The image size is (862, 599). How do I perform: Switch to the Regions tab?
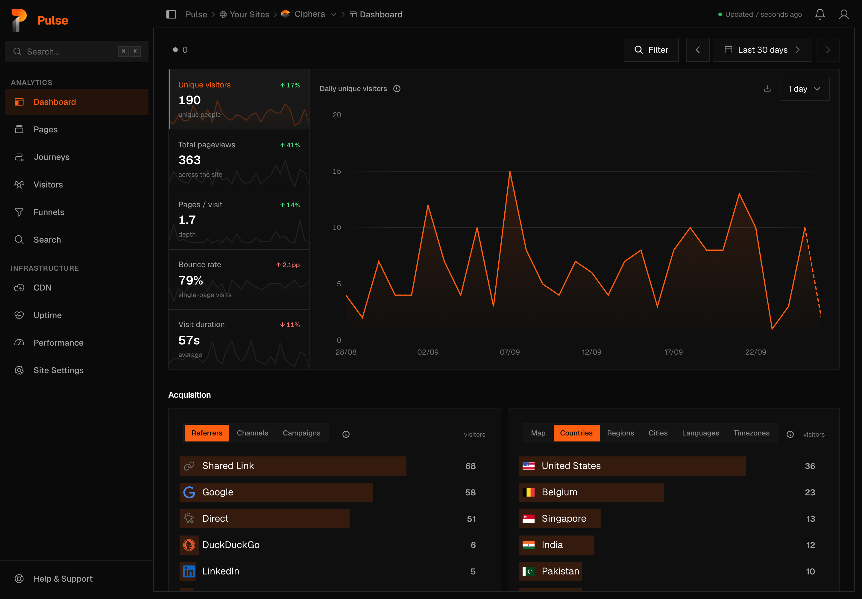[620, 433]
